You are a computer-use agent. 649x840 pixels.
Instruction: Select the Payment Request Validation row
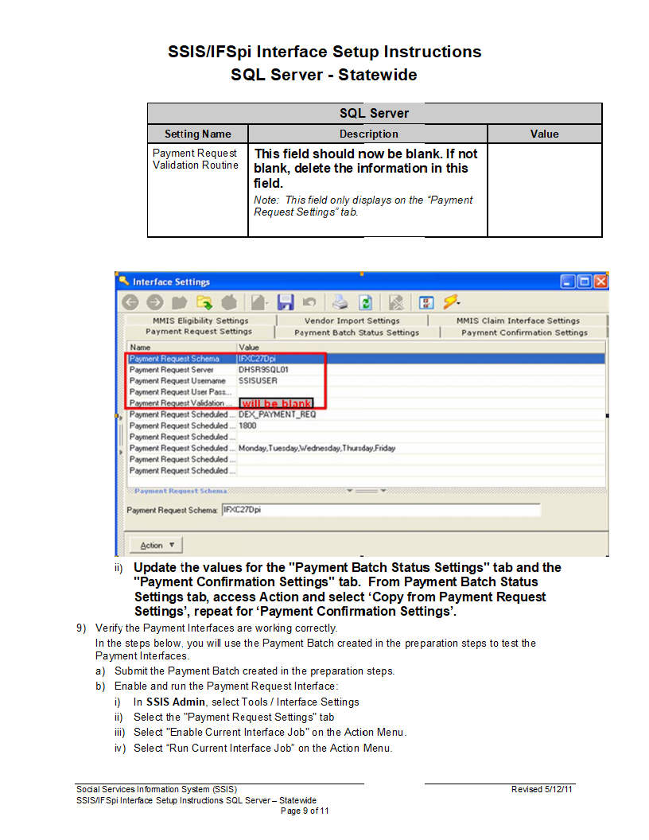tap(367, 403)
